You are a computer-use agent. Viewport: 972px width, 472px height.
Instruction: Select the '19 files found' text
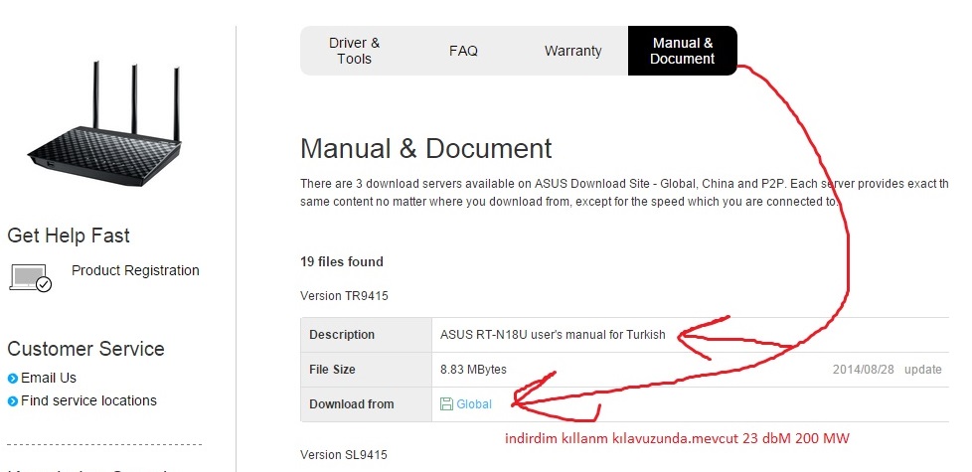click(342, 262)
